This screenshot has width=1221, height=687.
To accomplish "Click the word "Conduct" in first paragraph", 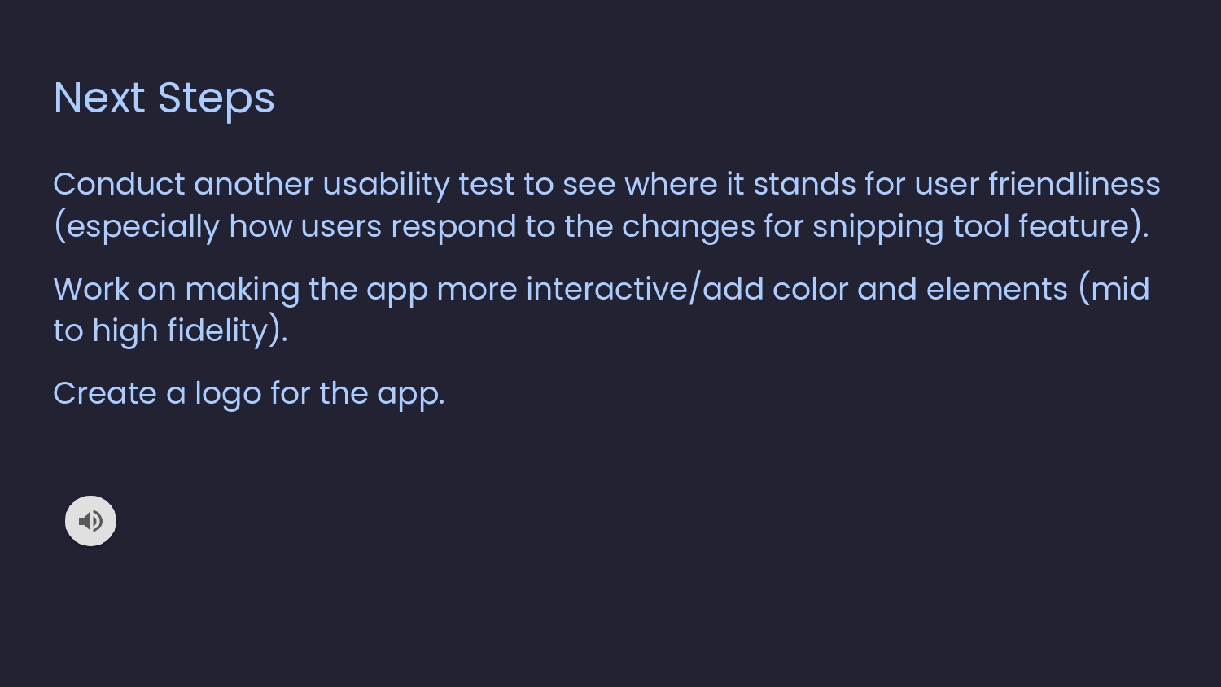I will coord(119,185).
